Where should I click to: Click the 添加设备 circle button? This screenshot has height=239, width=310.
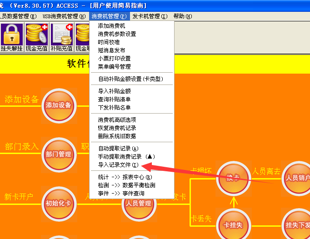coord(59,105)
